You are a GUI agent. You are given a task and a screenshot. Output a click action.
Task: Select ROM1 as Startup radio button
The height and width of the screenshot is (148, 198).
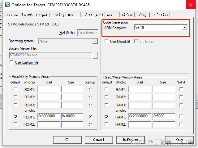coord(90,89)
